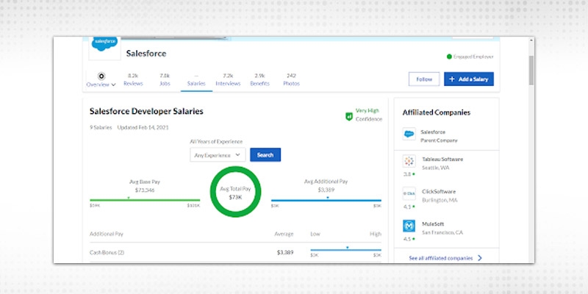588x294 pixels.
Task: Click the Avg Base Pay range marker
Action: click(x=128, y=198)
